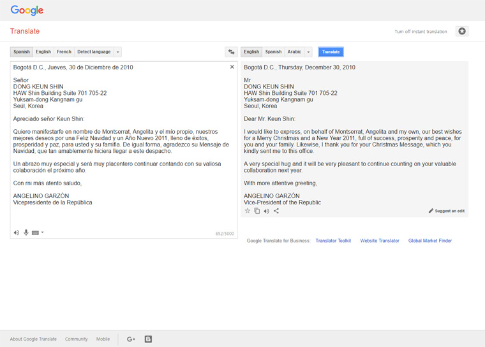Click 'ANGELINO GARZÓN' in the translation
This screenshot has height=347, width=485.
(272, 196)
